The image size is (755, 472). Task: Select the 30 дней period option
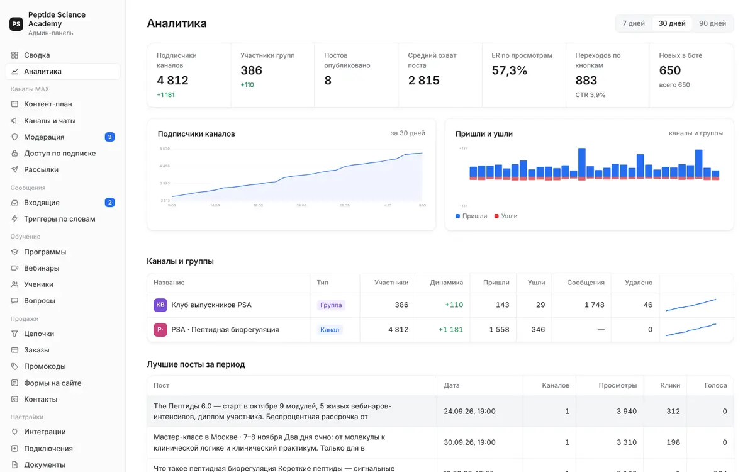[x=672, y=23]
